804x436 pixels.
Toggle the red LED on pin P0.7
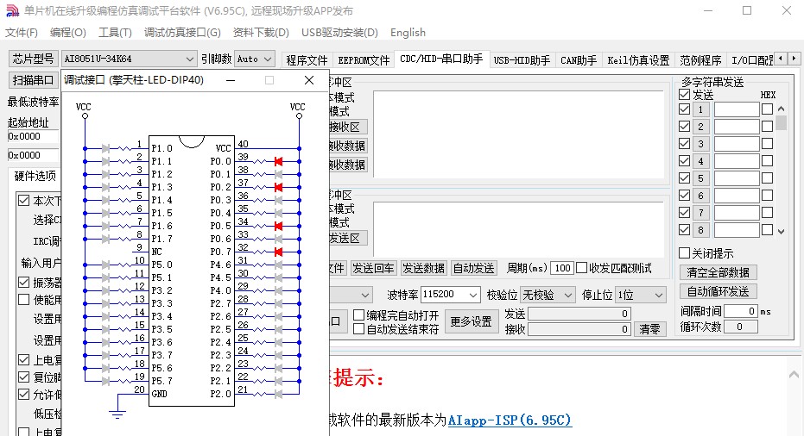tap(278, 252)
